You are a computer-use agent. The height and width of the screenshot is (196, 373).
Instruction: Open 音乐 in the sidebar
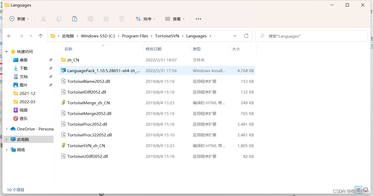pyautogui.click(x=24, y=118)
